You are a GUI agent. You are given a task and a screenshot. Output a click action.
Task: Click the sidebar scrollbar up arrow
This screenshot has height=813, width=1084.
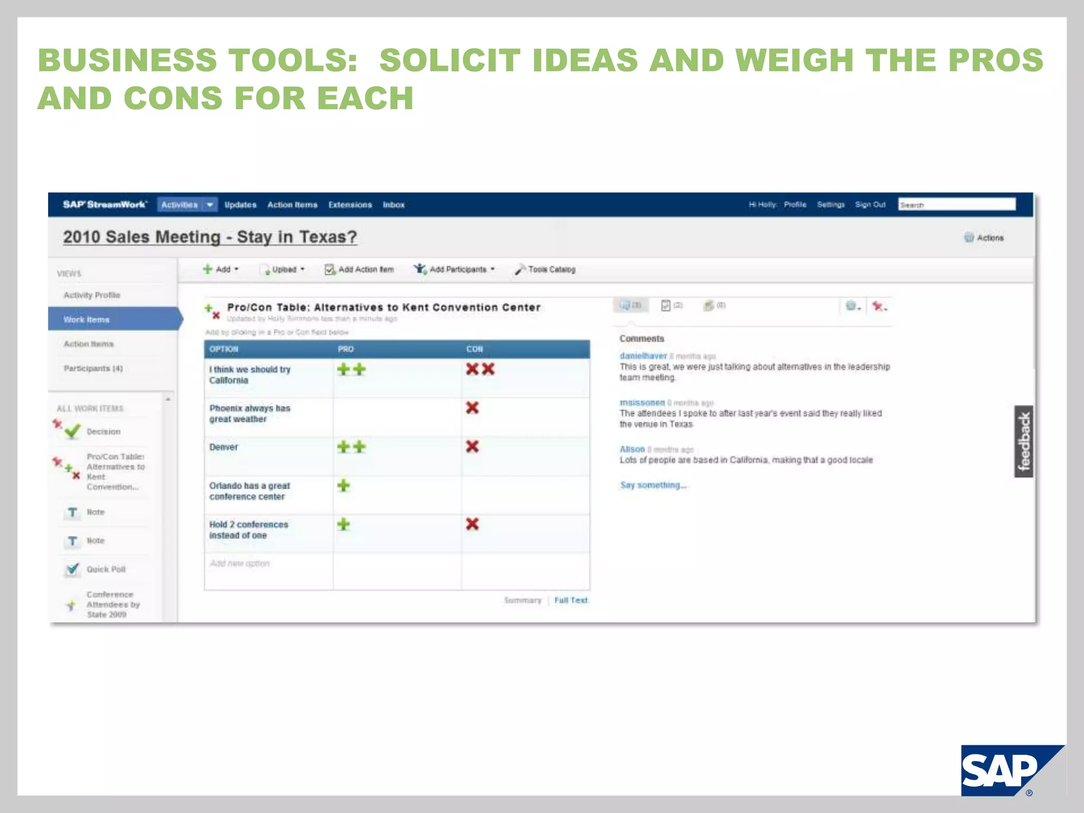[x=168, y=399]
